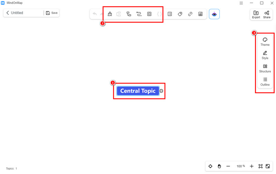
Task: Click the summary braces icon
Action: [x=159, y=14]
